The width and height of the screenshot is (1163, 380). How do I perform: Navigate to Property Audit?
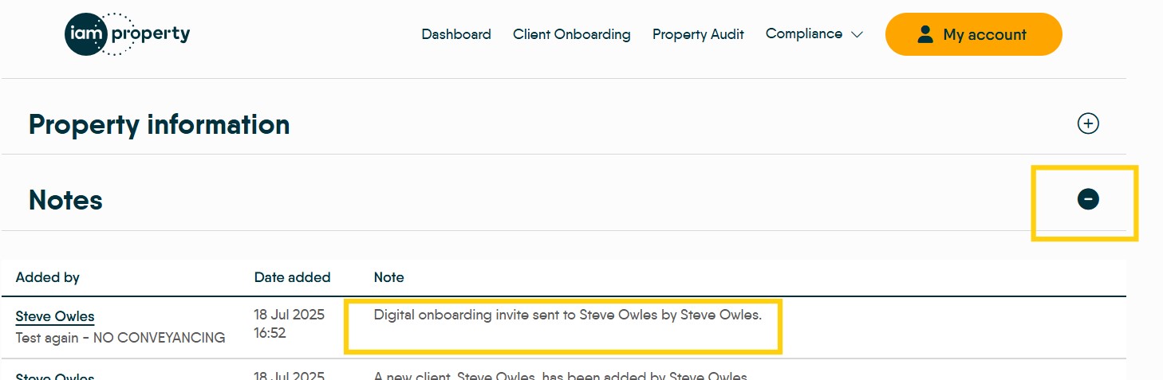click(x=698, y=34)
